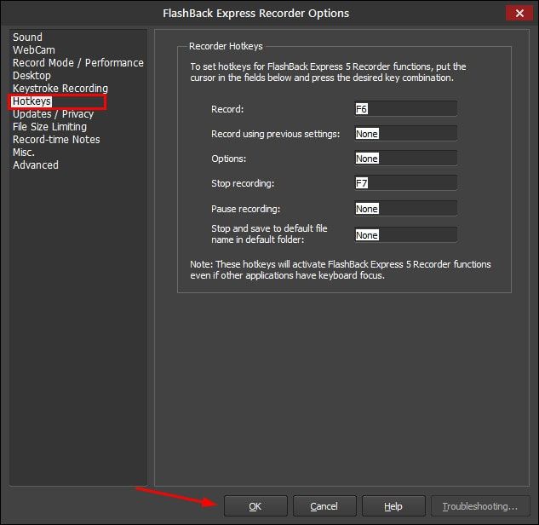
Task: Select the Misc. options category
Action: tap(24, 153)
